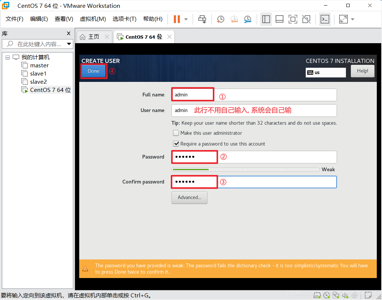Viewport: 382px width, 300px height.
Task: Click the warning triangle icon in the orange bar
Action: pyautogui.click(x=85, y=269)
